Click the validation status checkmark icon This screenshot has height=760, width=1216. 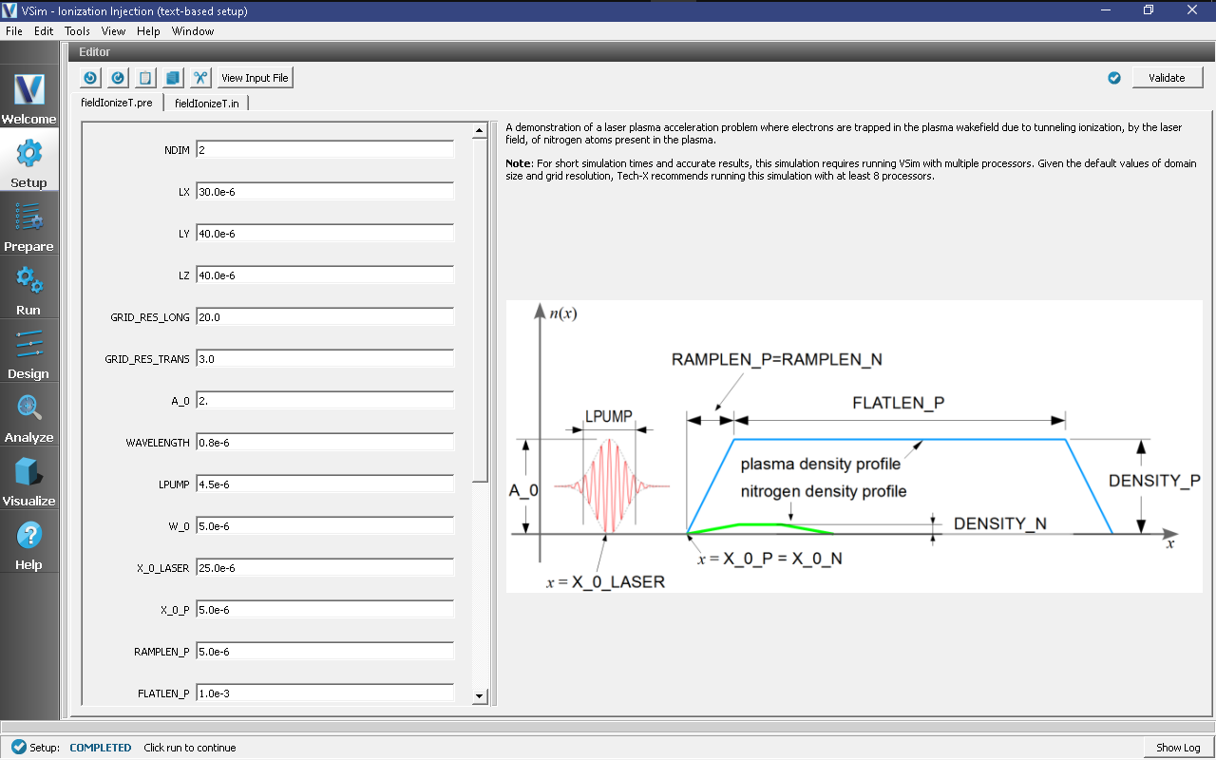(1114, 78)
